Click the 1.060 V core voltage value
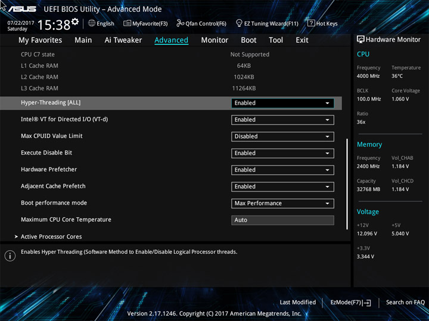 (x=400, y=99)
